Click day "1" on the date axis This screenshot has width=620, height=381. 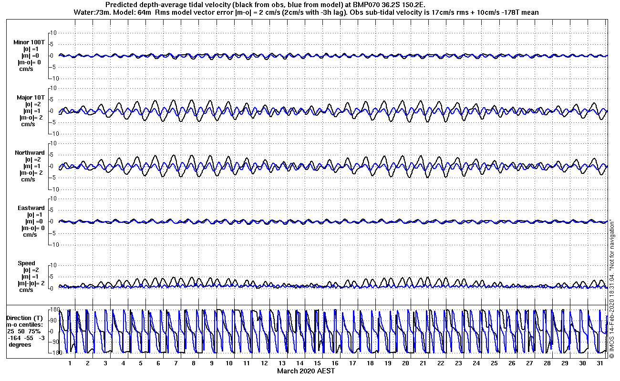click(70, 363)
